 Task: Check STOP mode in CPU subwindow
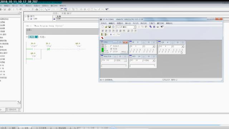[111, 52]
